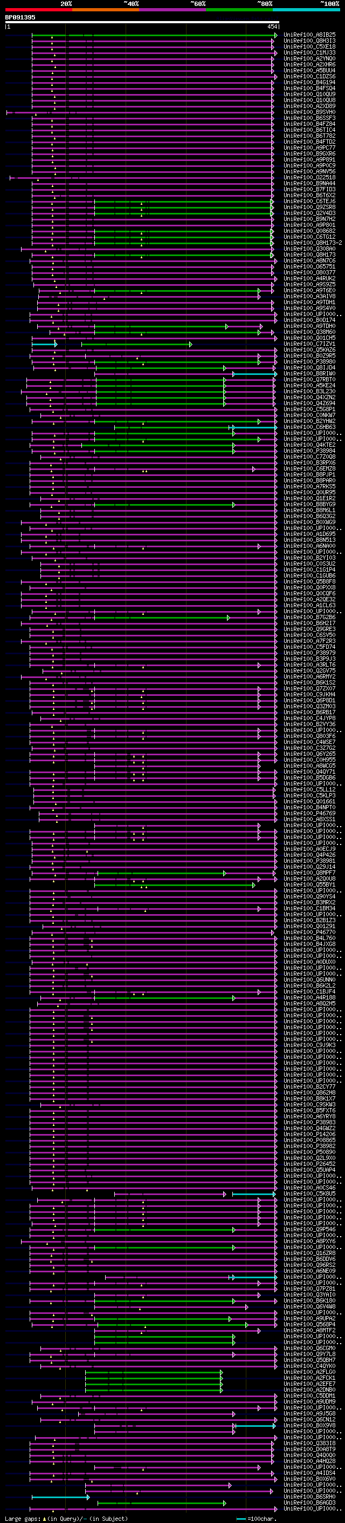Click hit name UniRef100_Q5B8F8
This screenshot has height=1523, width=345.
(309, 581)
